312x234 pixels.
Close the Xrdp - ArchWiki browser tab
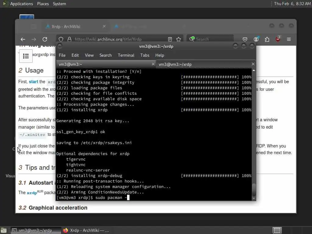(x=104, y=26)
